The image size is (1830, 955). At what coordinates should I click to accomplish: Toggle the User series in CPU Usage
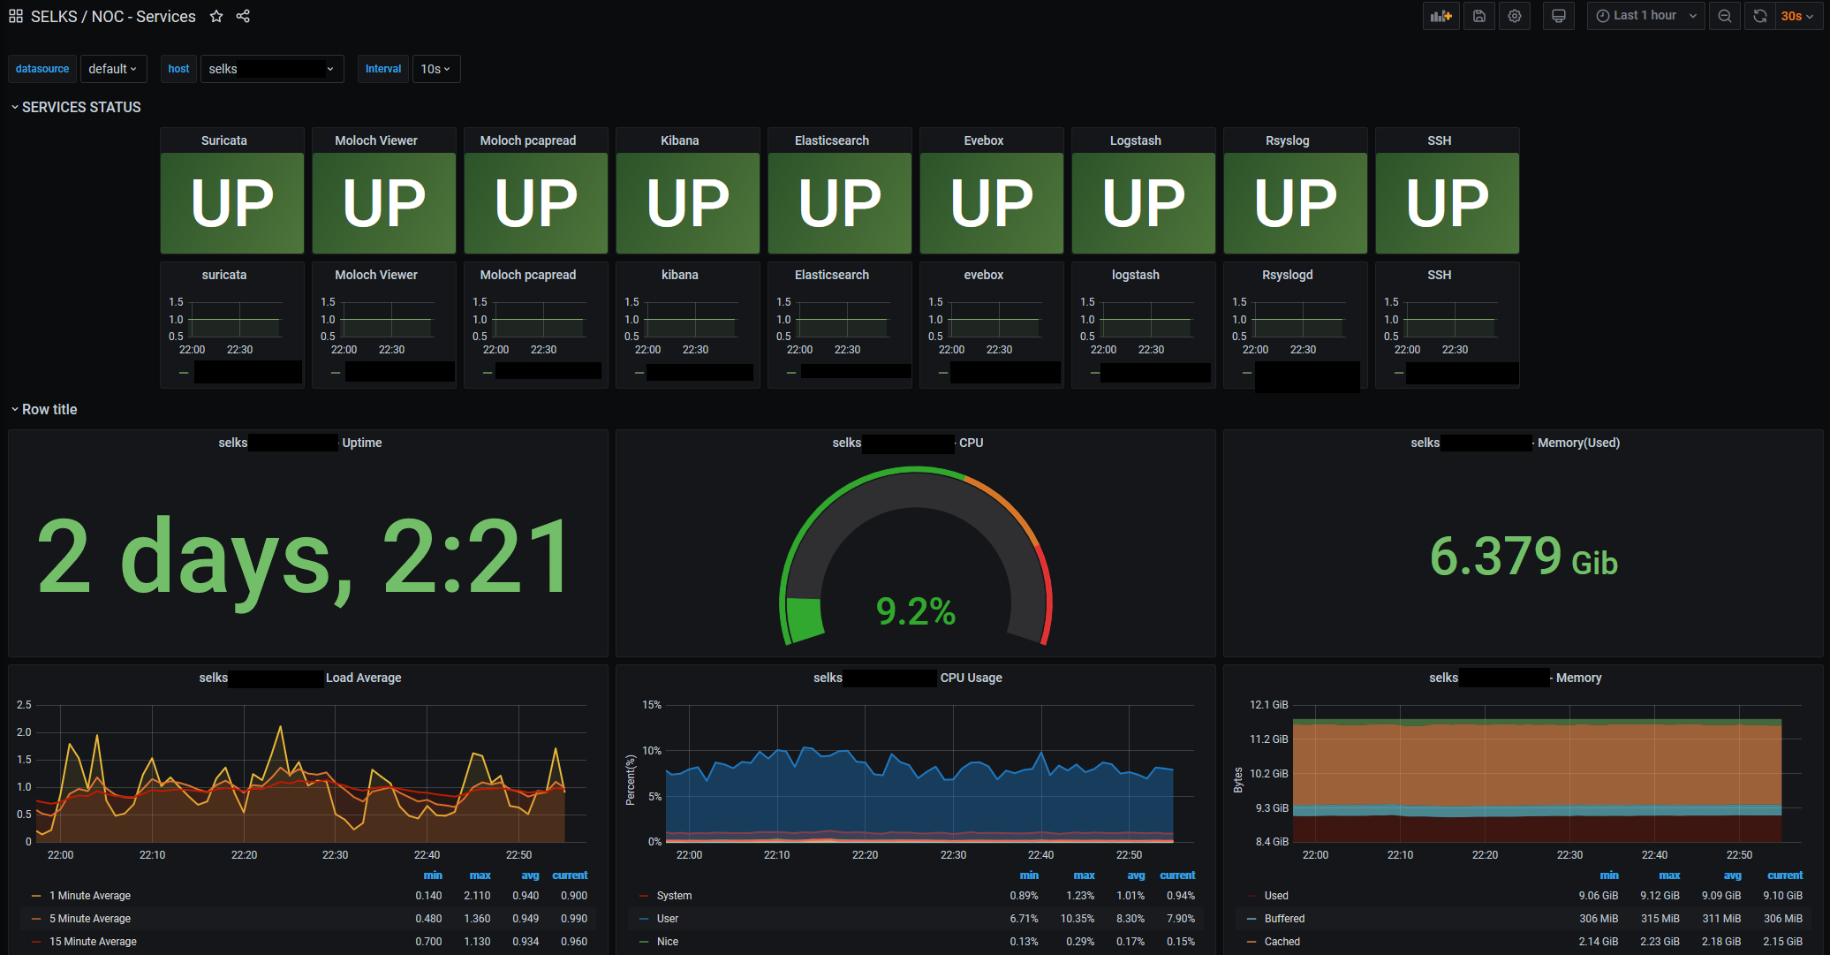[x=668, y=919]
